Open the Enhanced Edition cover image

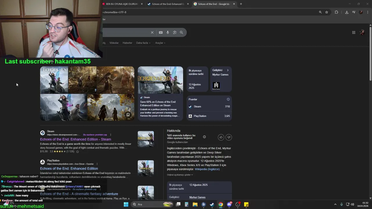point(160,80)
